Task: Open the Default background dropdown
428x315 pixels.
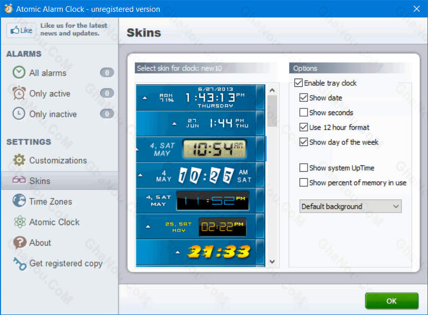Action: pos(350,206)
